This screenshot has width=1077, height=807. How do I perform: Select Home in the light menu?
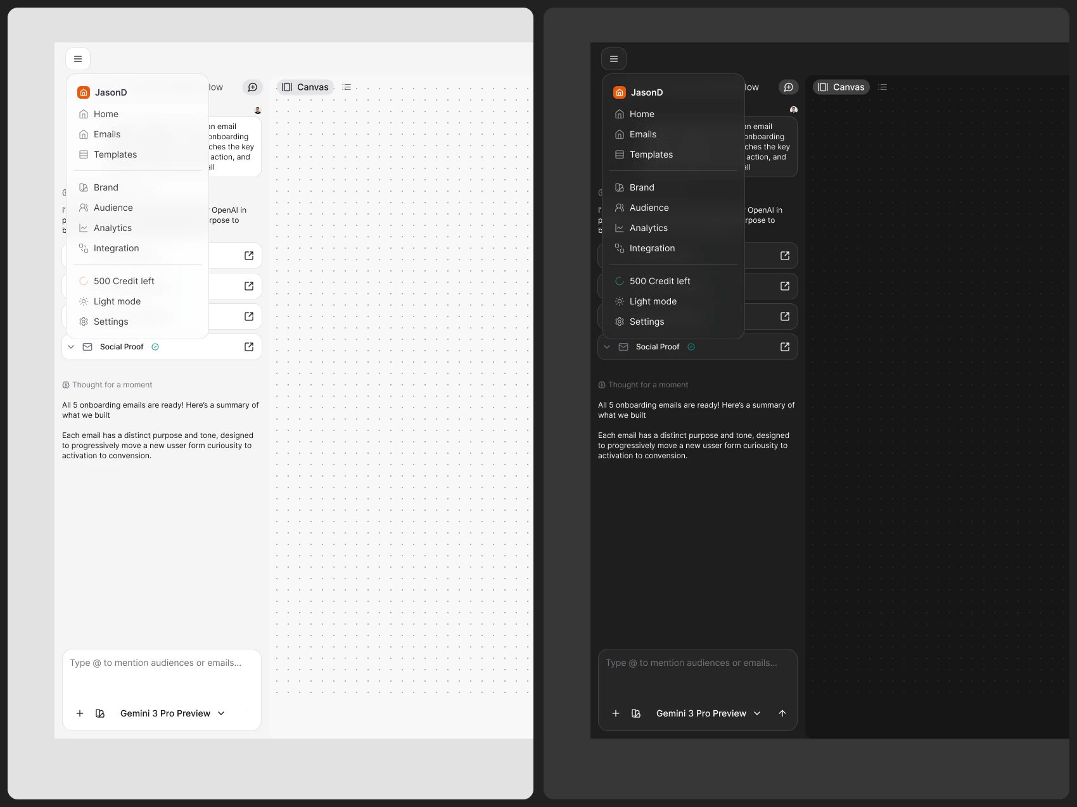pyautogui.click(x=137, y=114)
